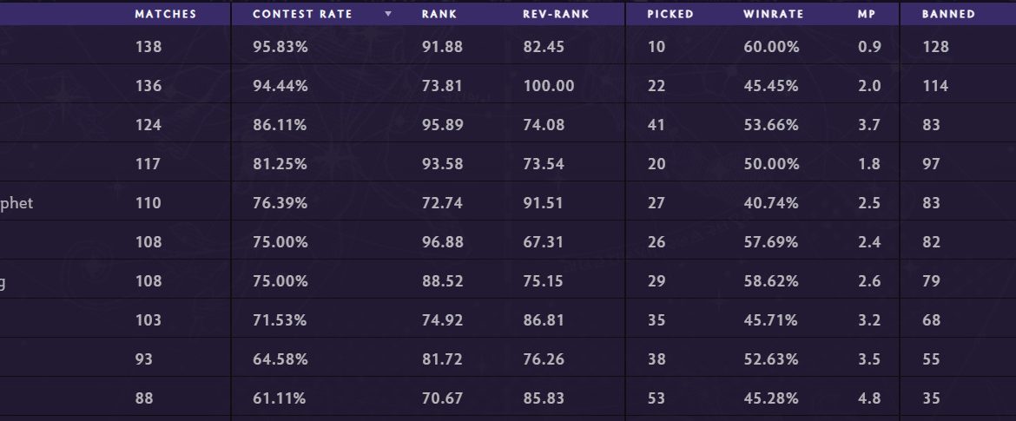The image size is (1016, 421).
Task: Click the banned count of 128
Action: pos(935,47)
